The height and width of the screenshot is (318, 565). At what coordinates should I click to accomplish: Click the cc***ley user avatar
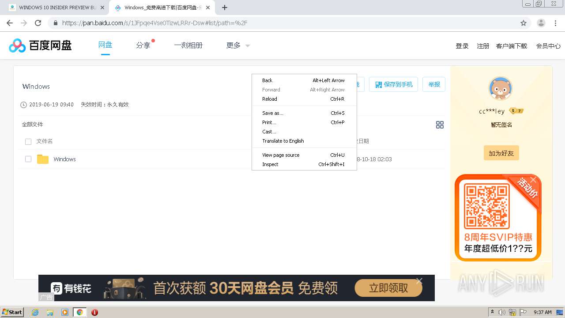click(x=501, y=88)
